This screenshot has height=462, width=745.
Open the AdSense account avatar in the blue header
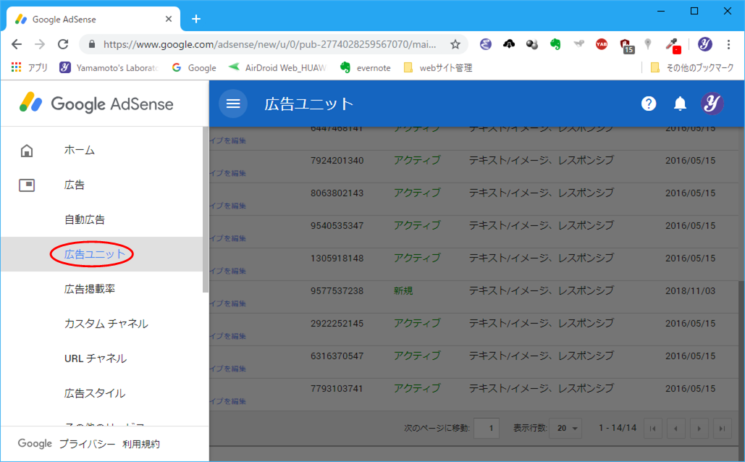(x=712, y=104)
